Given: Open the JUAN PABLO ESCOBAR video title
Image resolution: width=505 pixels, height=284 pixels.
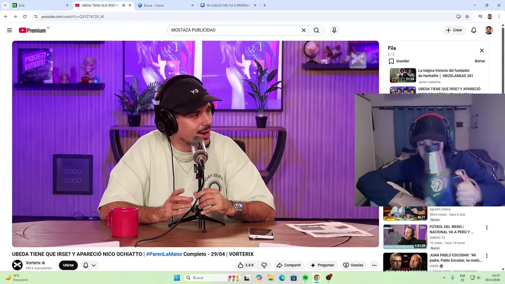Looking at the screenshot, I should 456,258.
